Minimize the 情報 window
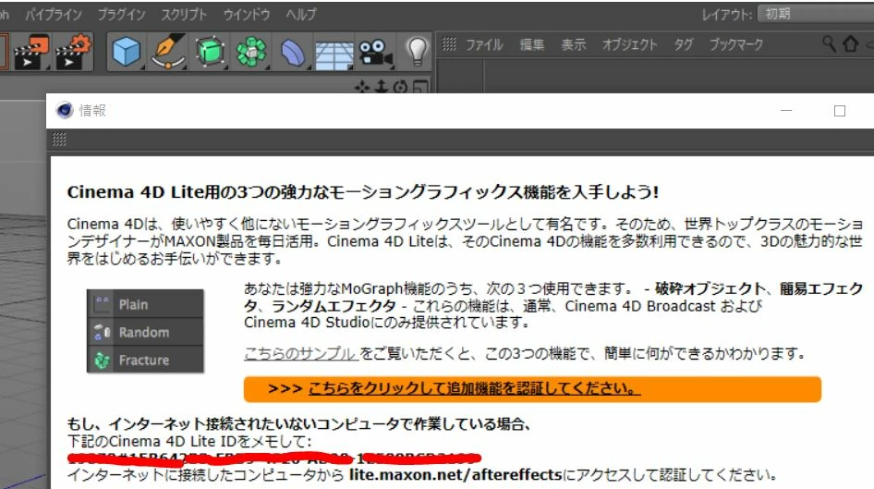874x489 pixels. (786, 110)
